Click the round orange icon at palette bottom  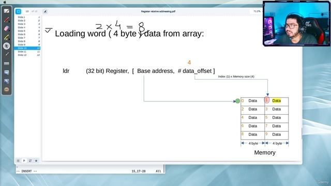click(x=7, y=89)
